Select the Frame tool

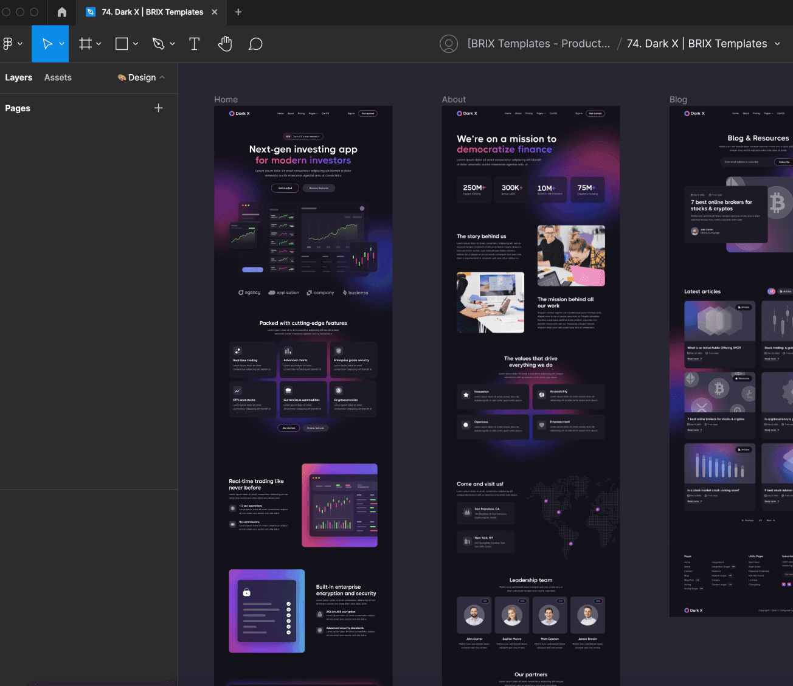coord(86,43)
